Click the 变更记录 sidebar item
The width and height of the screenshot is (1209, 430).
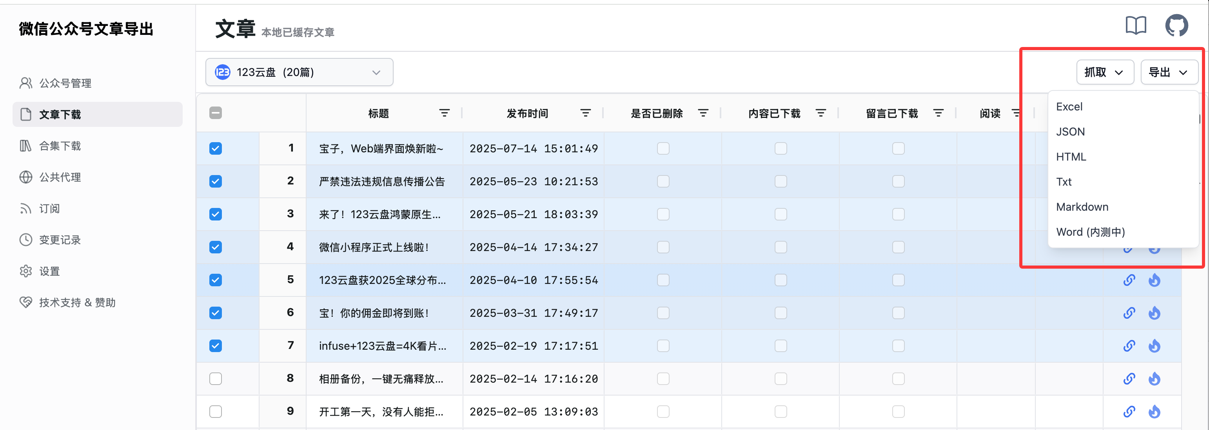(60, 240)
